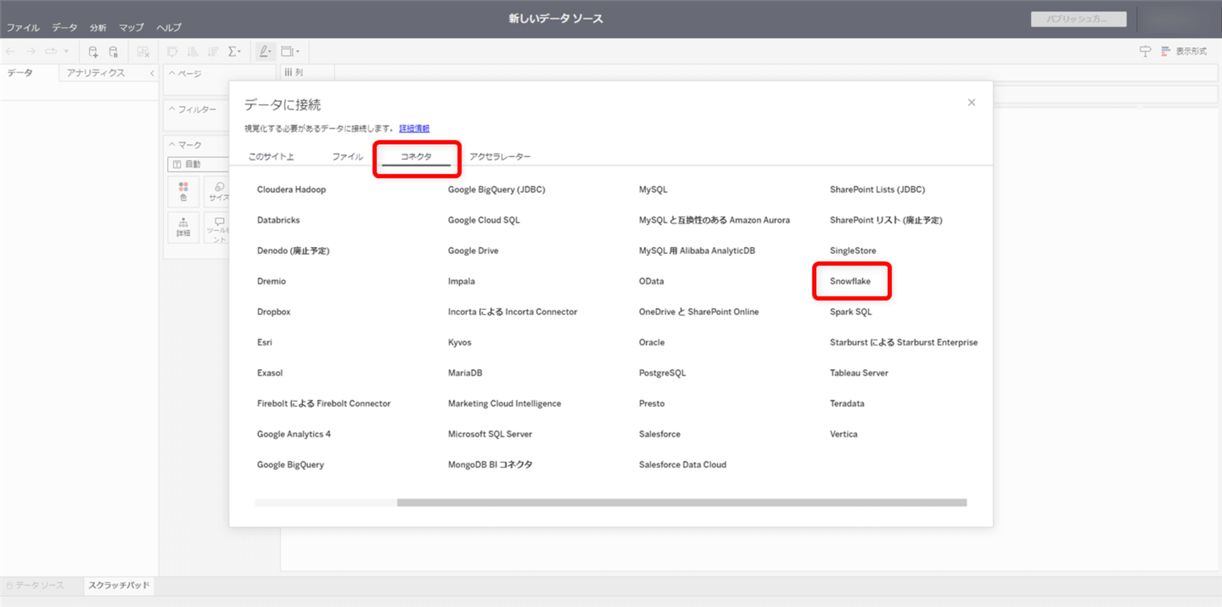Click the dialog's horizontal scrollbar
This screenshot has height=607, width=1222.
[x=682, y=502]
